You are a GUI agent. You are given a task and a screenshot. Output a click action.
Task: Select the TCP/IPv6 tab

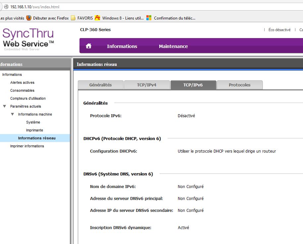(x=193, y=85)
